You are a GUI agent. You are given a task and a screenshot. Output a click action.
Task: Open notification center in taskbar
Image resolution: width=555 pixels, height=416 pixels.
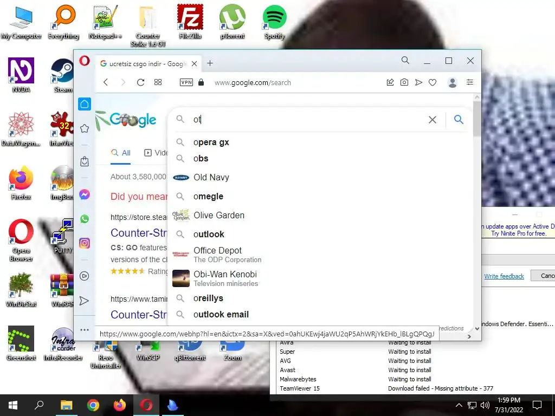[537, 405]
